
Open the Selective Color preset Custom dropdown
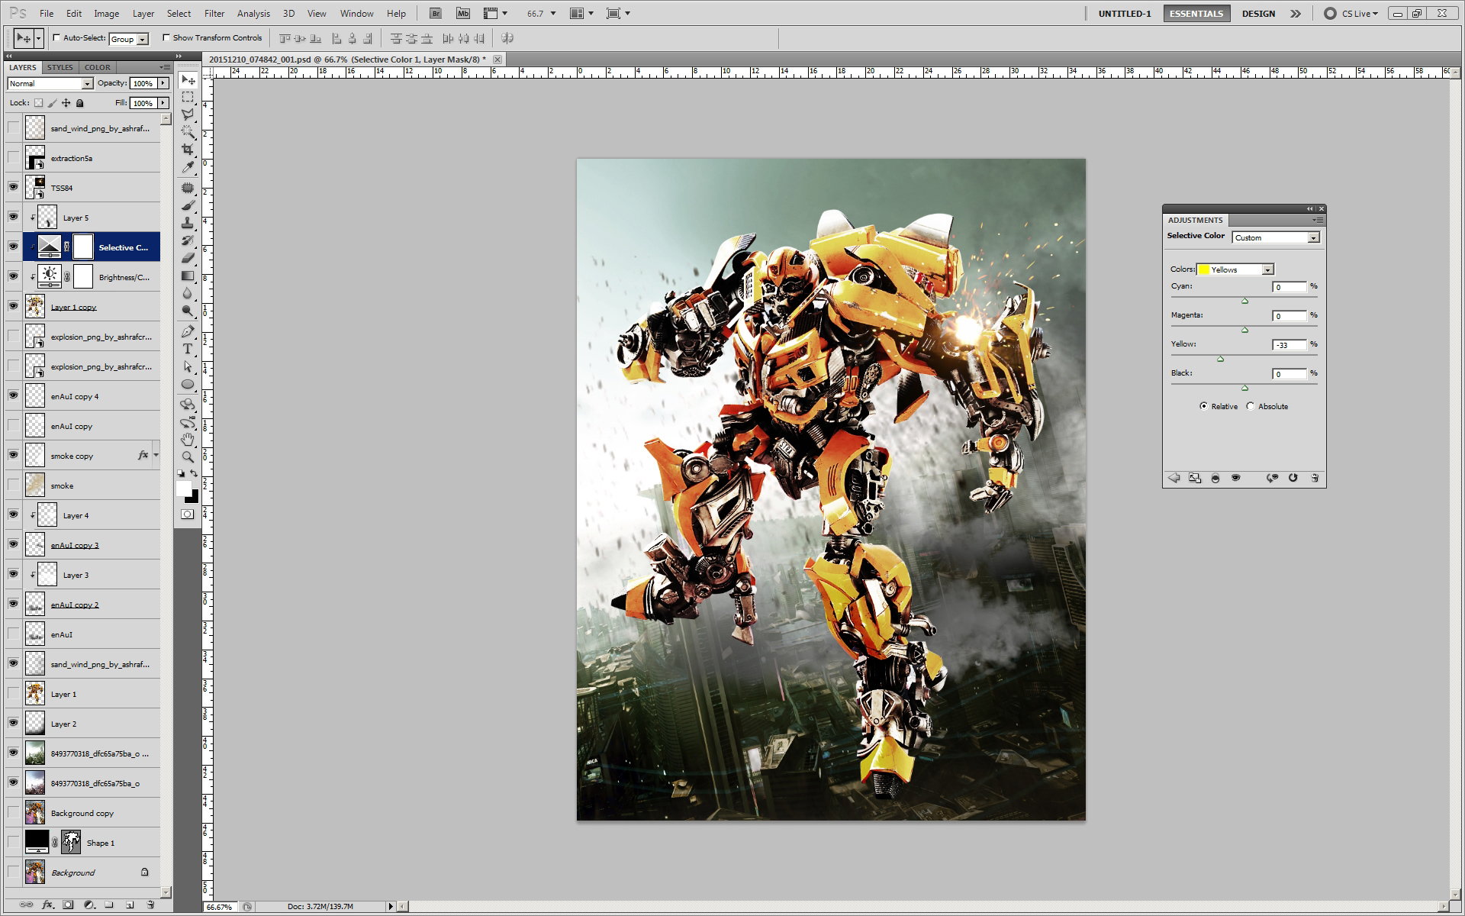pos(1276,237)
